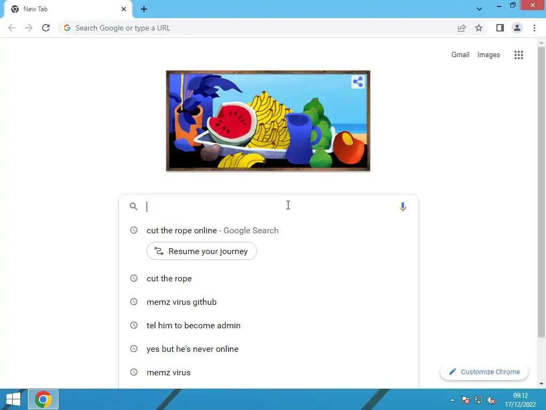Click into the Google search box
Screen dimensions: 546x410
268,207
